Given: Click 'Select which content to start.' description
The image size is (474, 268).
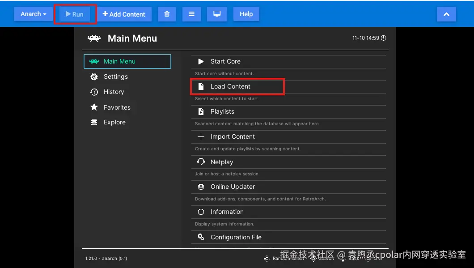Looking at the screenshot, I should click(x=227, y=98).
